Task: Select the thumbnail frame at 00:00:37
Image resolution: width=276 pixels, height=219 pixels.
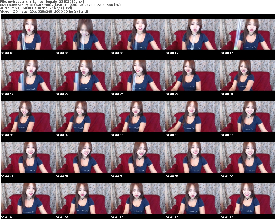Action: [x=83, y=116]
